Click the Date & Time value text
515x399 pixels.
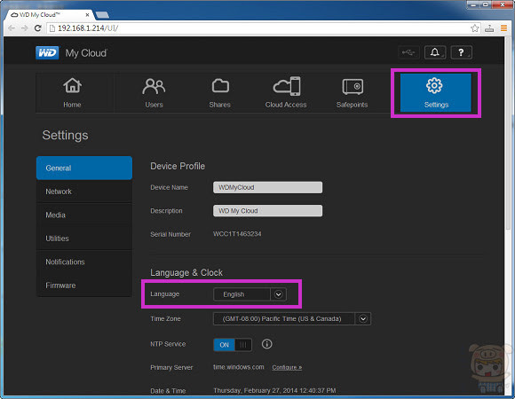[274, 390]
